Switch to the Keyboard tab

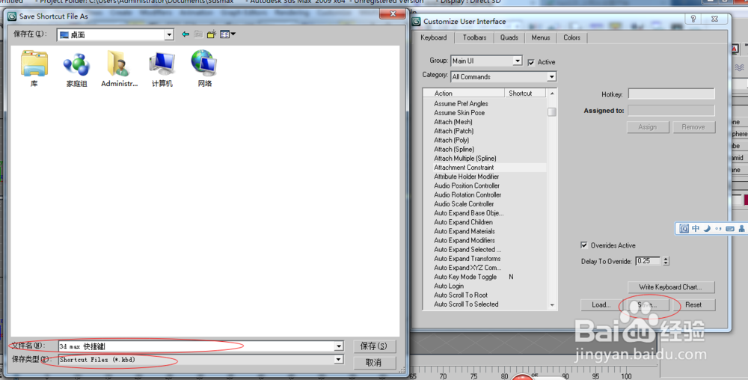[434, 37]
